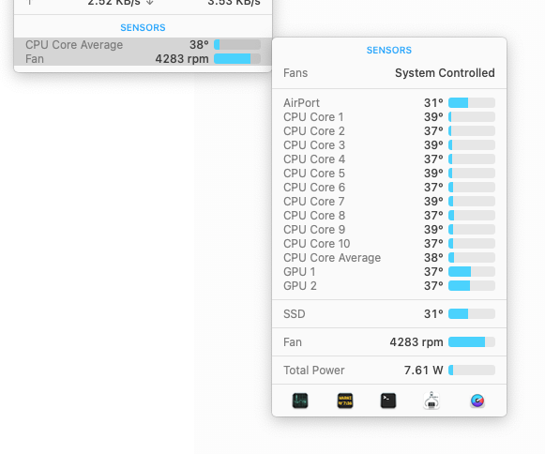Click the AirPort temperature sensor row

click(389, 103)
